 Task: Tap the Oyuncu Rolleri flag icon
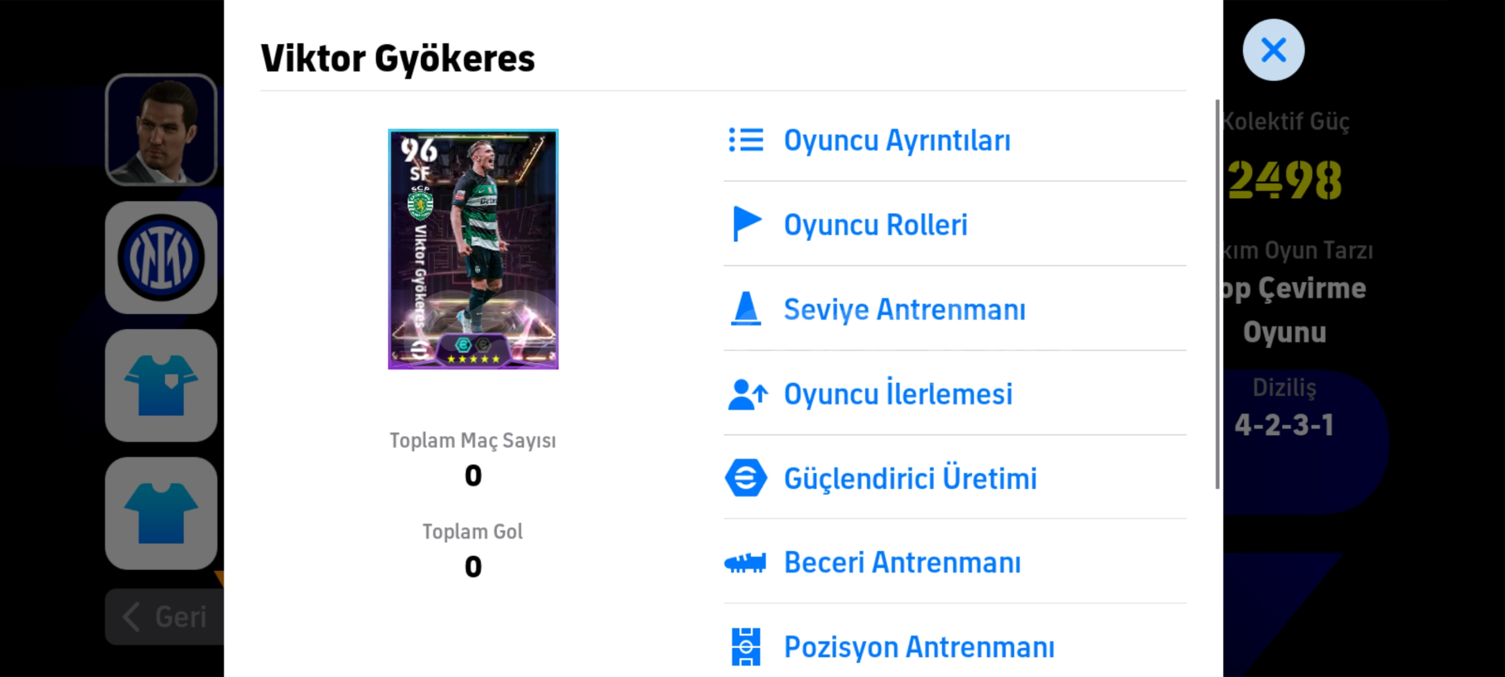747,224
